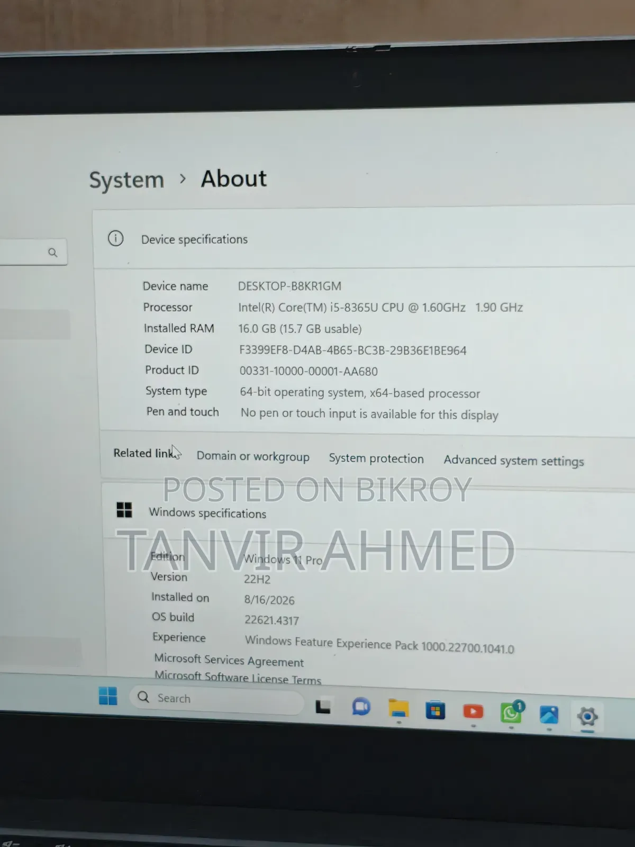Viewport: 635px width, 847px height.
Task: Click the Related links label
Action: click(x=144, y=453)
